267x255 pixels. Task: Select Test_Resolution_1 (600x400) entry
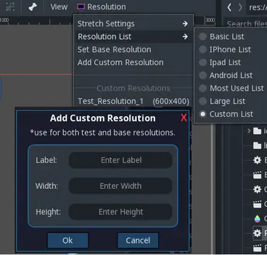[133, 101]
